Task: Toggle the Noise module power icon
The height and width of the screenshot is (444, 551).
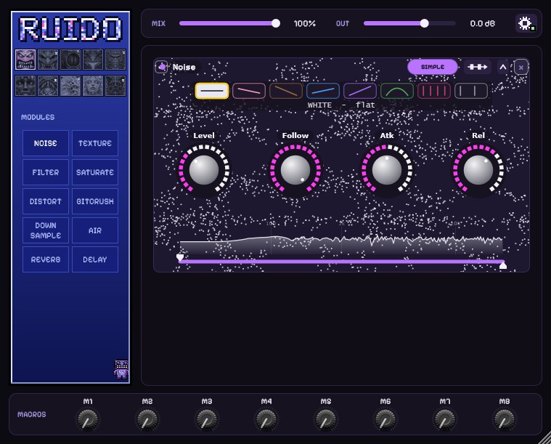Action: point(161,67)
